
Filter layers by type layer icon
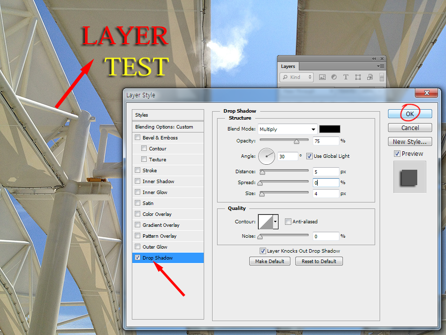[345, 77]
